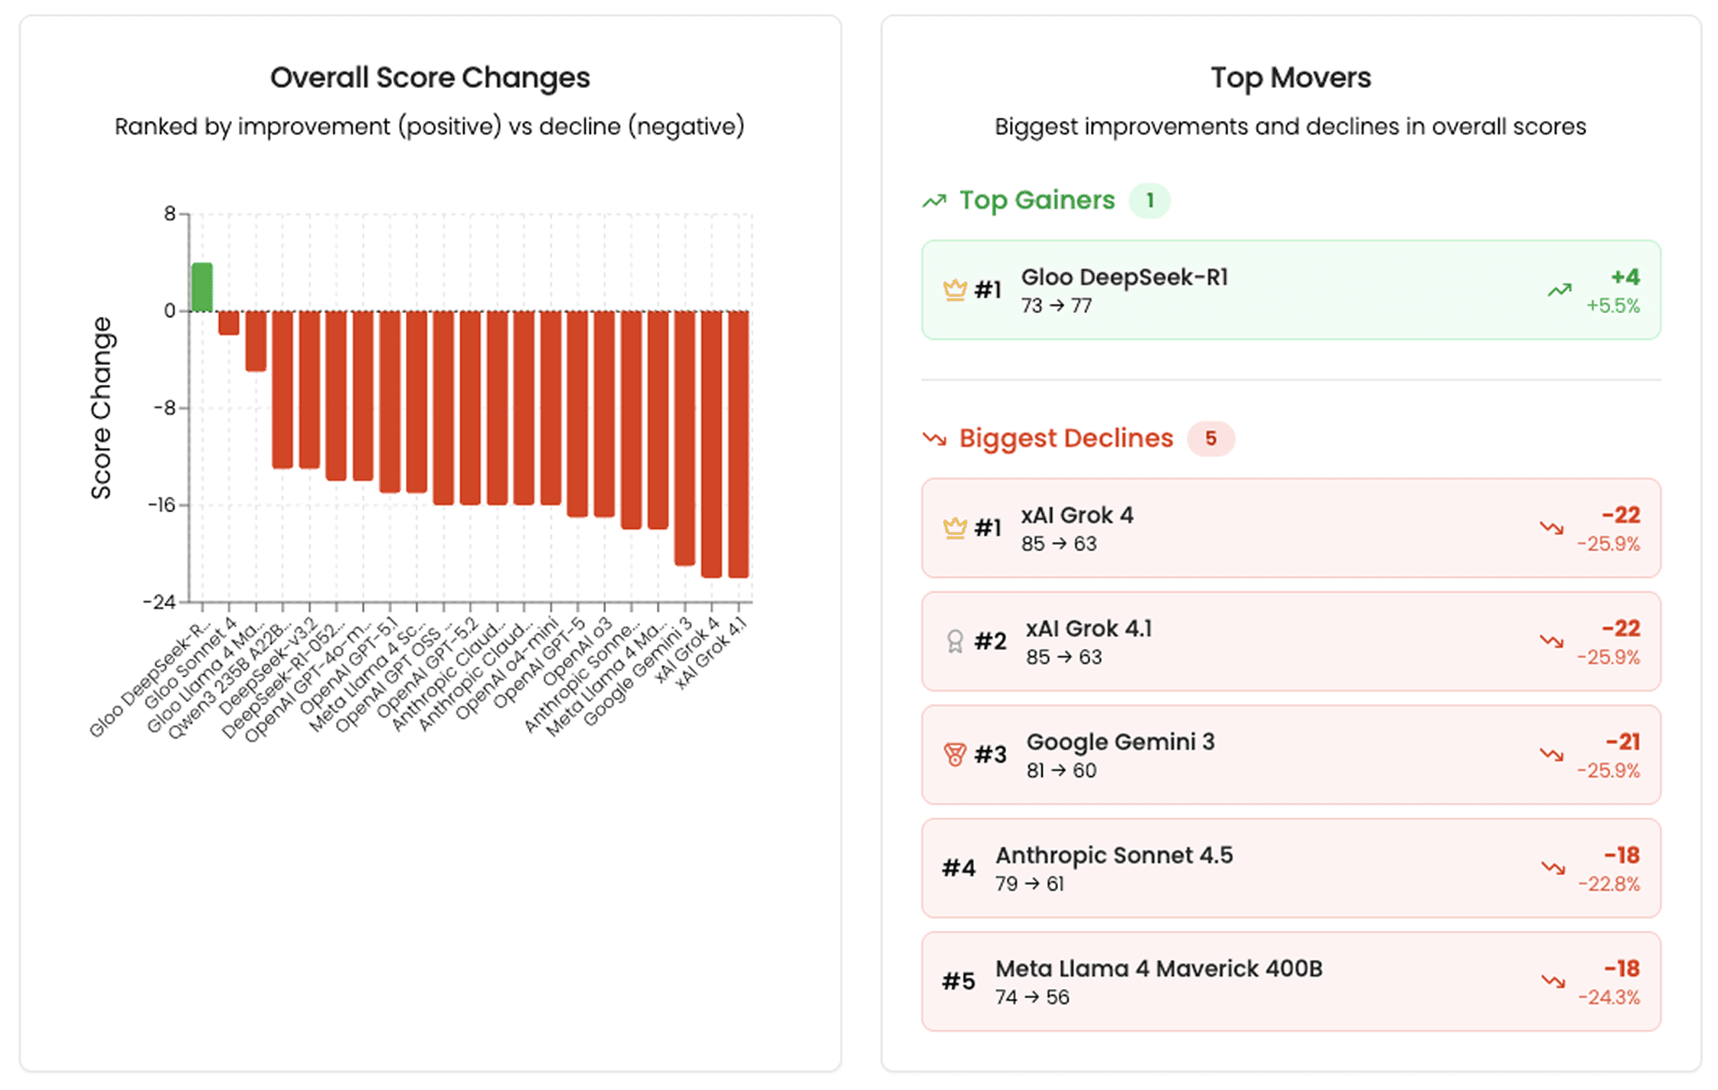The height and width of the screenshot is (1090, 1718).
Task: Click the bronze medal icon on Google Gemini 3 card
Action: click(x=954, y=755)
